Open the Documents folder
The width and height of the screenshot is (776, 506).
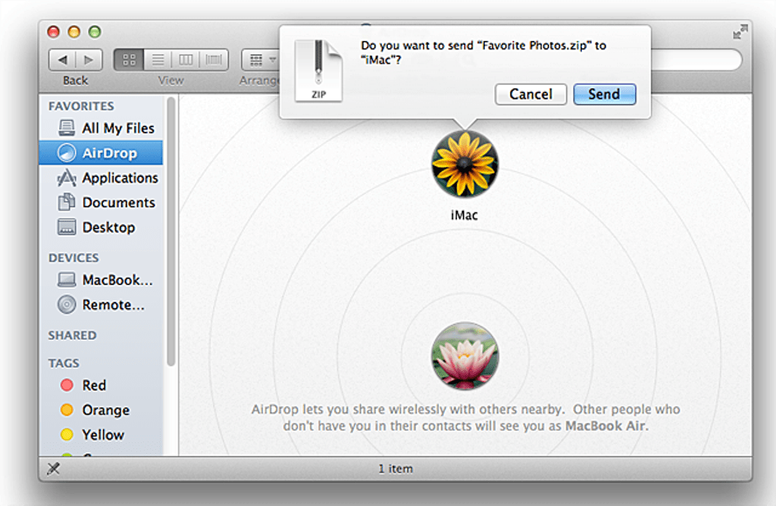coord(118,203)
